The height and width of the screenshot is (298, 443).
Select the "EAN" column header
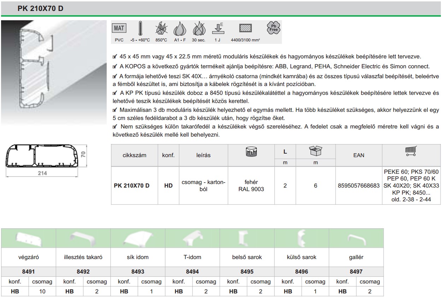tap(359, 155)
